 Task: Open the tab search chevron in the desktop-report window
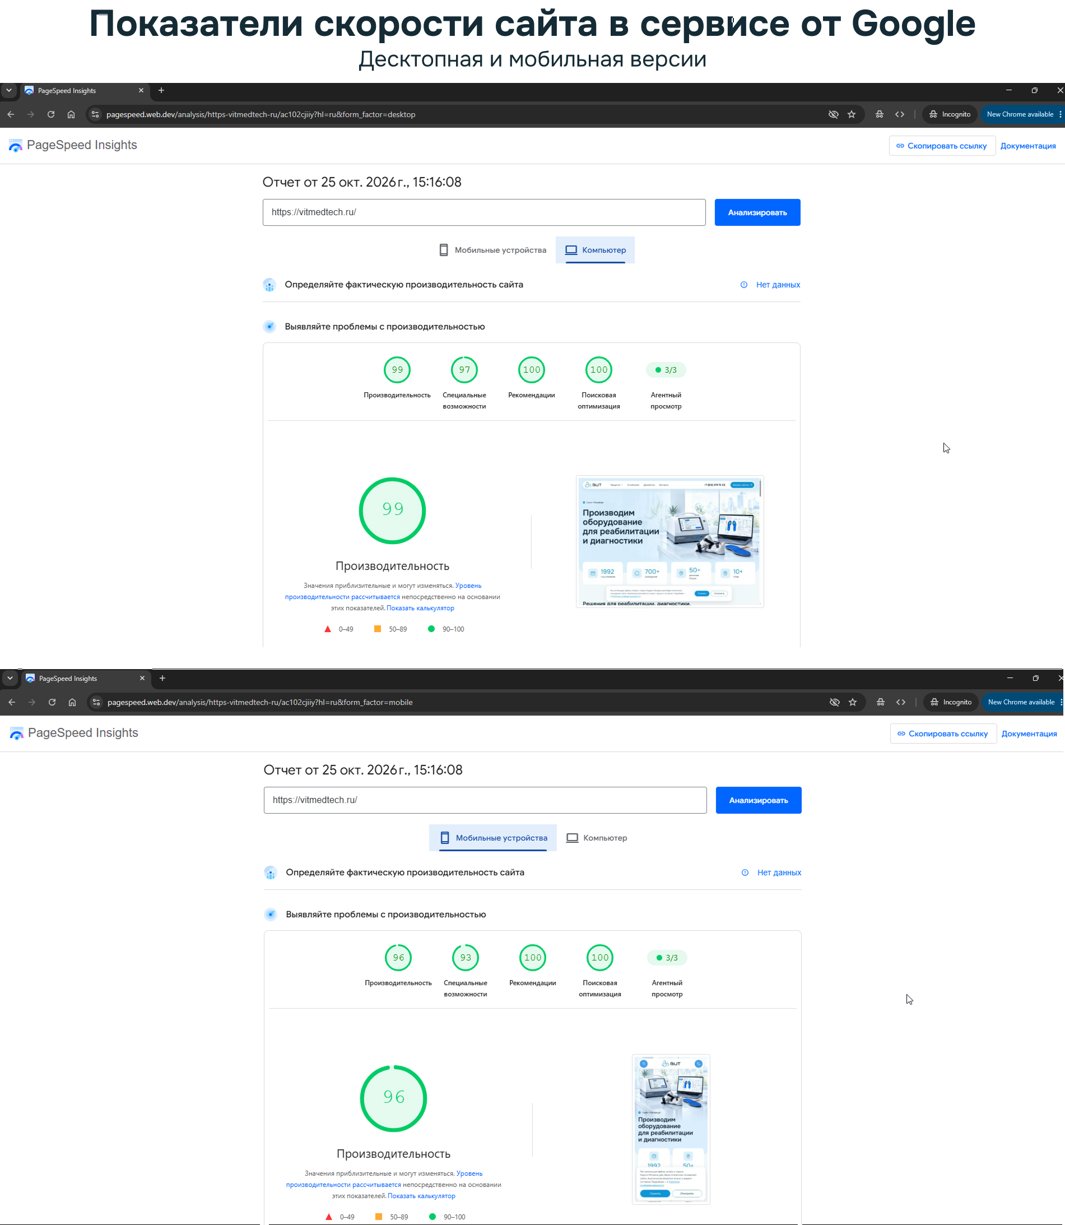tap(9, 90)
